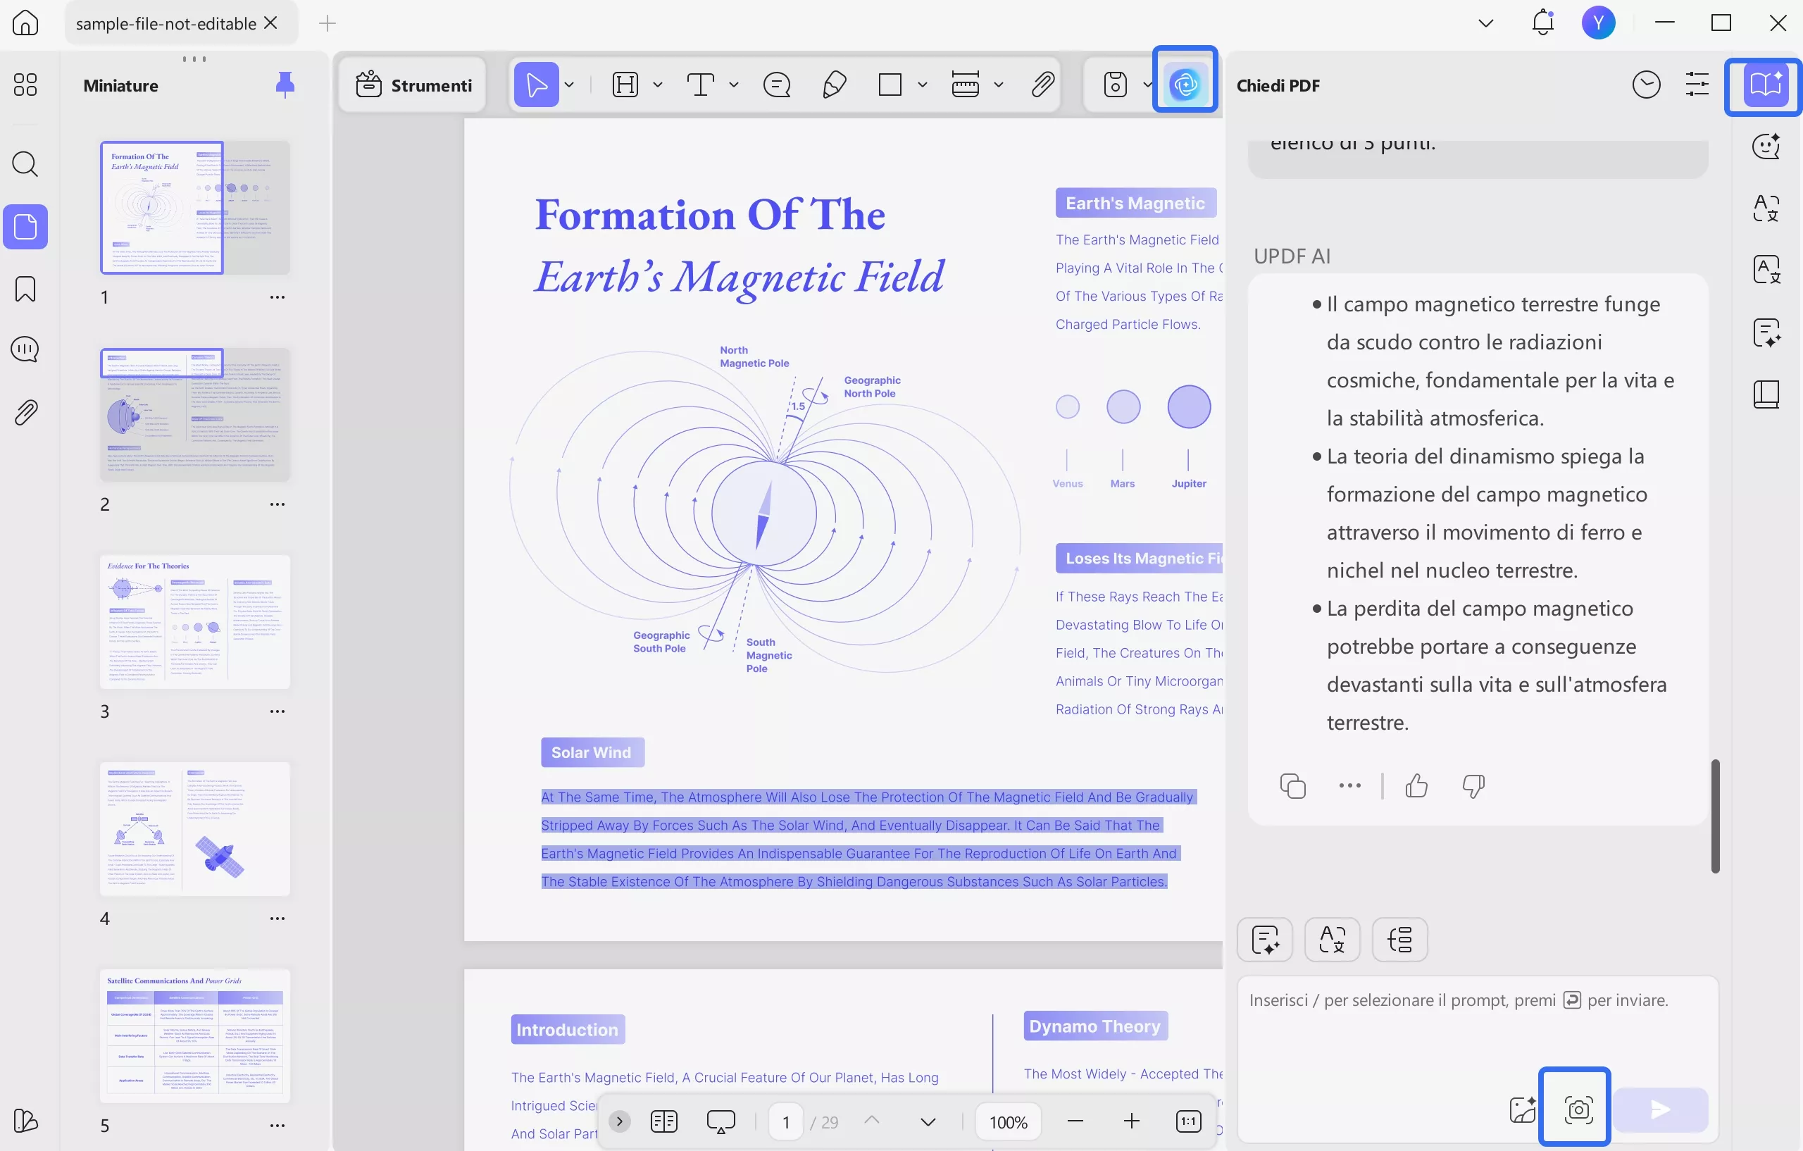
Task: Select the rectangle shape tool
Action: [890, 85]
